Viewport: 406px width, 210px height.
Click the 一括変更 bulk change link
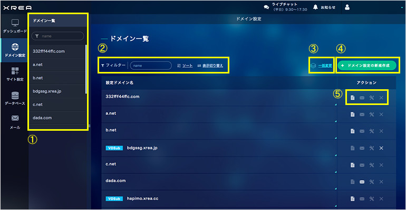[321, 66]
